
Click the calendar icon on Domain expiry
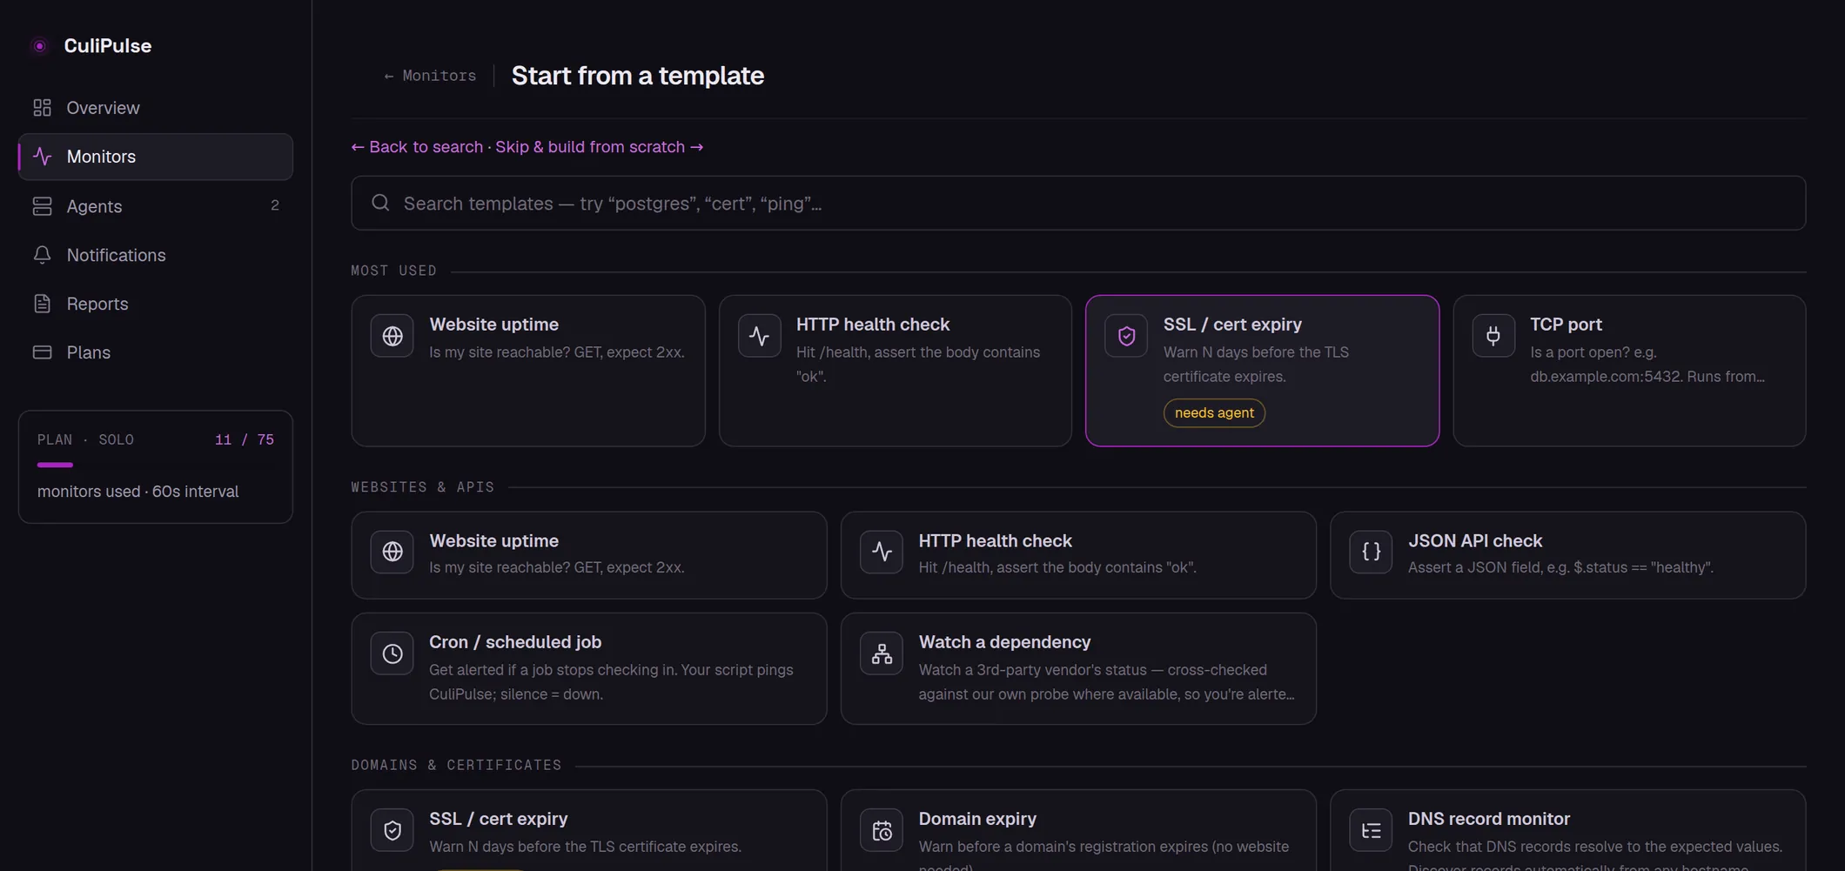point(882,830)
